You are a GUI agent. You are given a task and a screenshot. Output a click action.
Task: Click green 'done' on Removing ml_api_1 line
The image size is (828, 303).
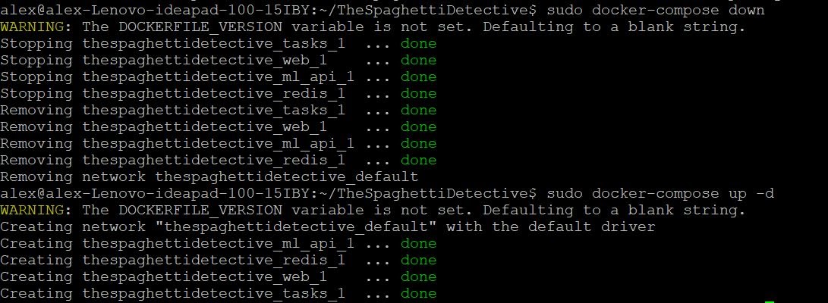point(418,143)
